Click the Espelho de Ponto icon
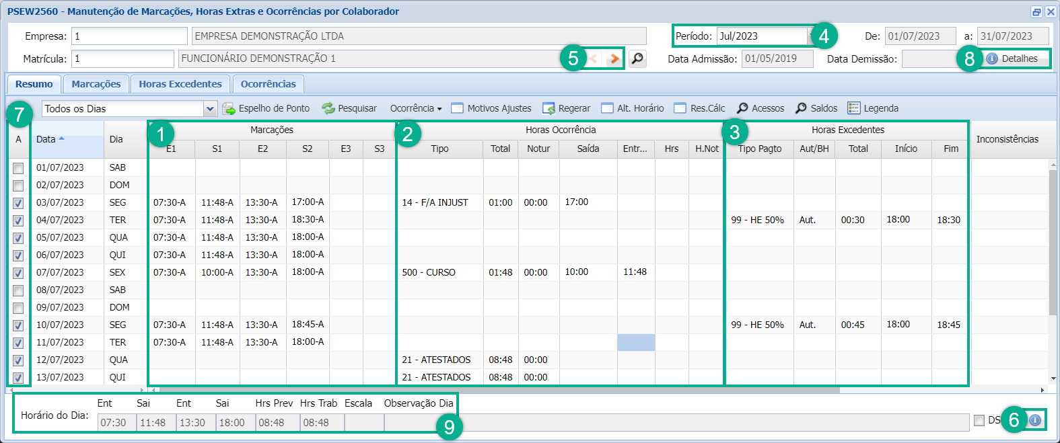The height and width of the screenshot is (443, 1060). pyautogui.click(x=229, y=108)
